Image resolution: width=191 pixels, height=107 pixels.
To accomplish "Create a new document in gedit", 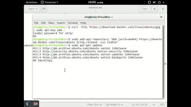I will 44,9.
